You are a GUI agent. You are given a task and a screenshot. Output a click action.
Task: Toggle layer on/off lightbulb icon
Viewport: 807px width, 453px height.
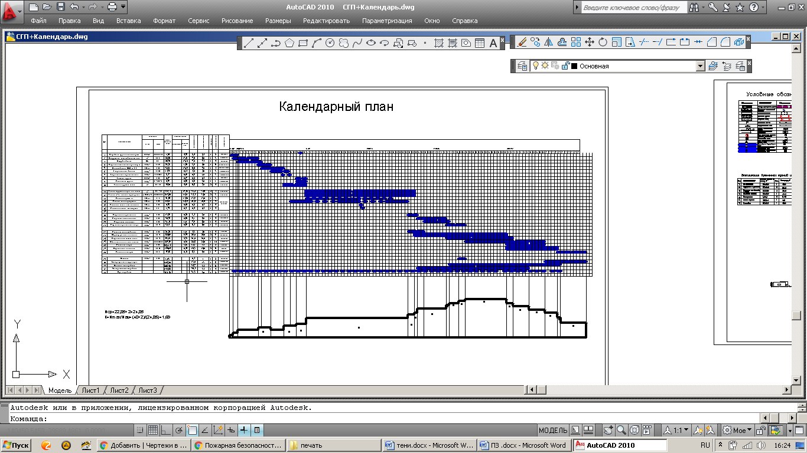click(536, 66)
